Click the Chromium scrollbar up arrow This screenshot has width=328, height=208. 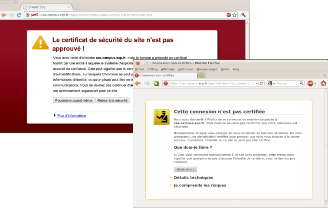pyautogui.click(x=247, y=22)
